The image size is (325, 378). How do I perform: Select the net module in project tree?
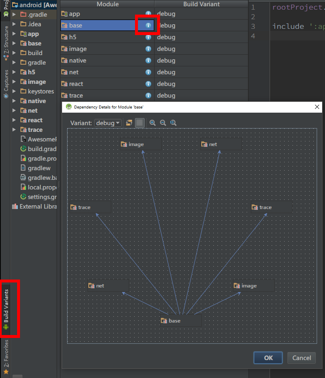click(29, 111)
